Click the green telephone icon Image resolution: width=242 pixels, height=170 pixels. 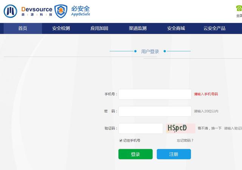pos(239,8)
